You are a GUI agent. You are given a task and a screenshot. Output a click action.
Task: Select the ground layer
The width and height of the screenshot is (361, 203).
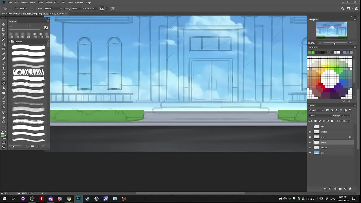(x=324, y=147)
